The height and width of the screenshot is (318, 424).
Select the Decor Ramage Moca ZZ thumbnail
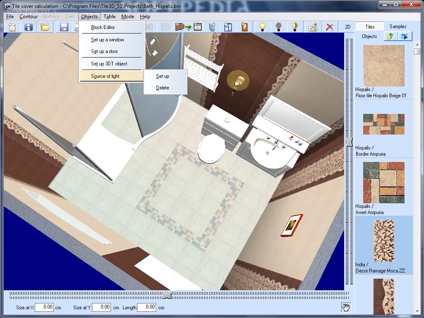tap(384, 241)
